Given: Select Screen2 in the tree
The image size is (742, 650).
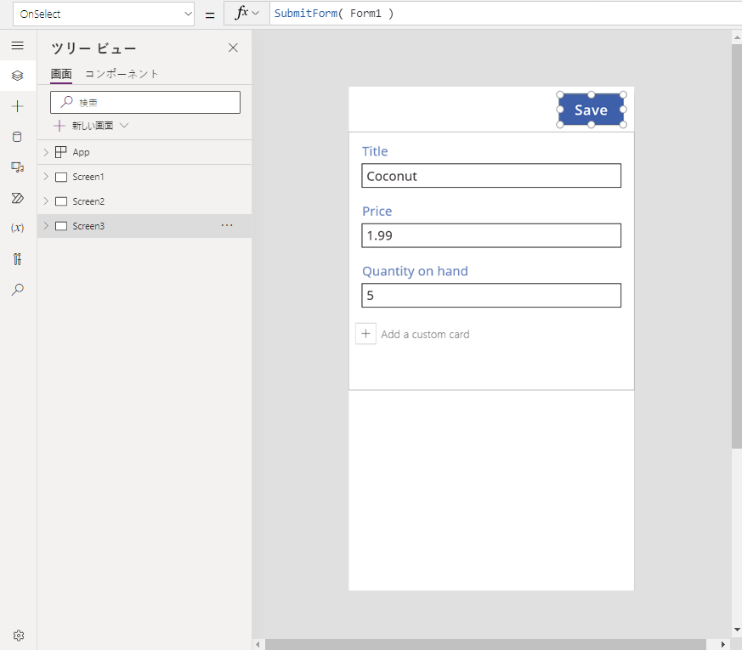Looking at the screenshot, I should [144, 201].
